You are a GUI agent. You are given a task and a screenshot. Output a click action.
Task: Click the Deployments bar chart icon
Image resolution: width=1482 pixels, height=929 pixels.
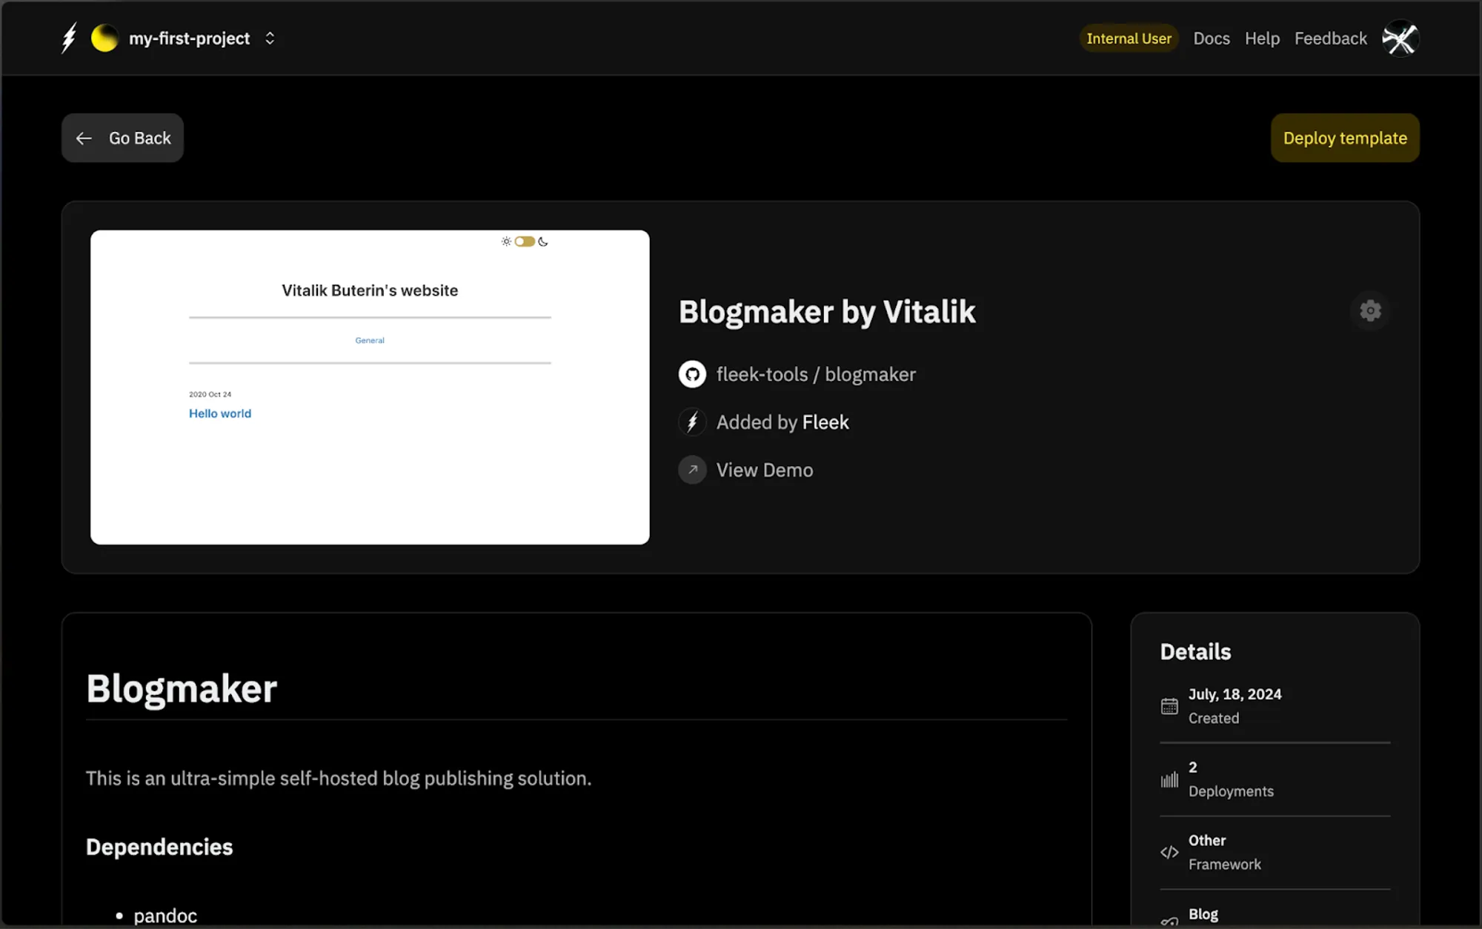1169,779
